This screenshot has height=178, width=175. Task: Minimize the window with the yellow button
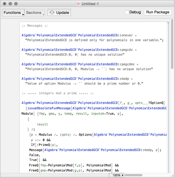pyautogui.click(x=10, y=4)
